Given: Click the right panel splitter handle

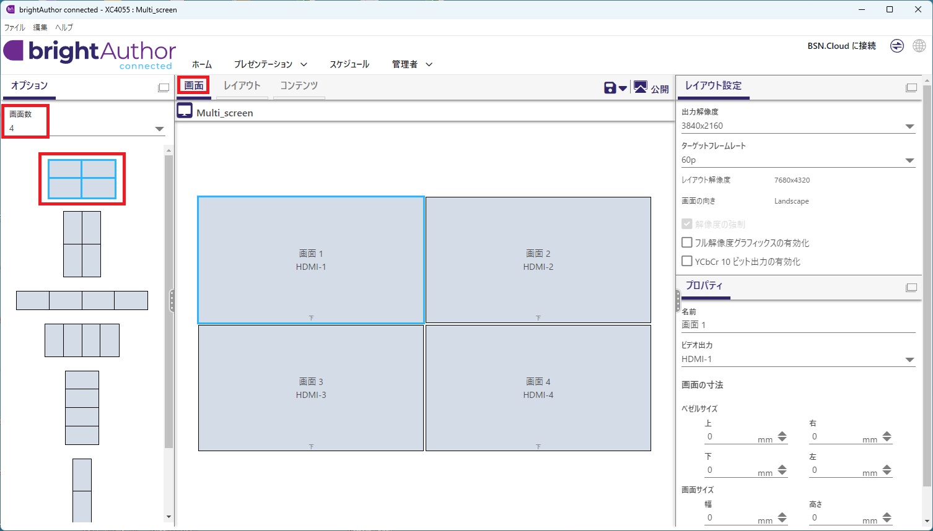Looking at the screenshot, I should 678,301.
